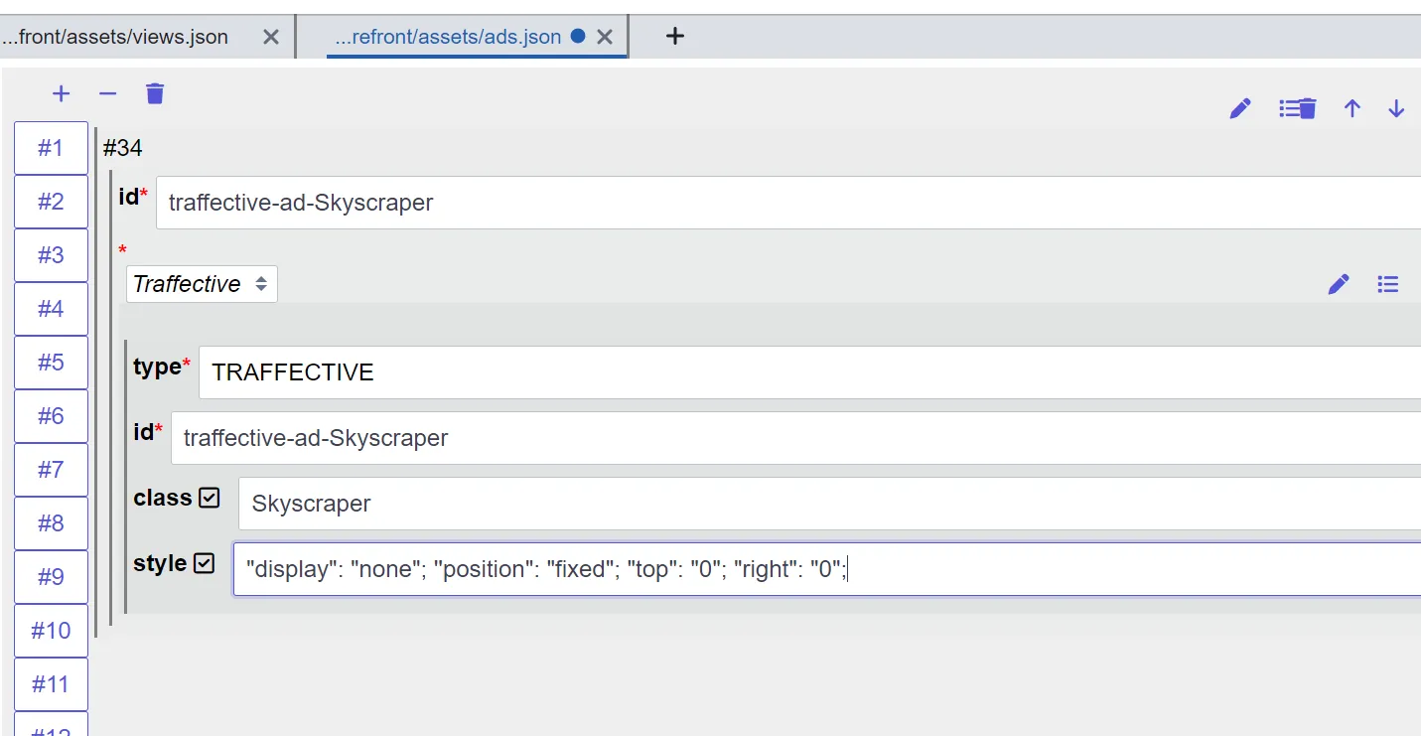Select array item #1
The width and height of the screenshot is (1421, 736).
pyautogui.click(x=51, y=148)
